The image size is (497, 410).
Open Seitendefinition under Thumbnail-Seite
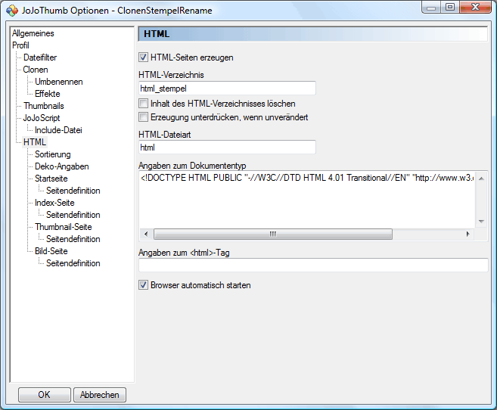73,239
